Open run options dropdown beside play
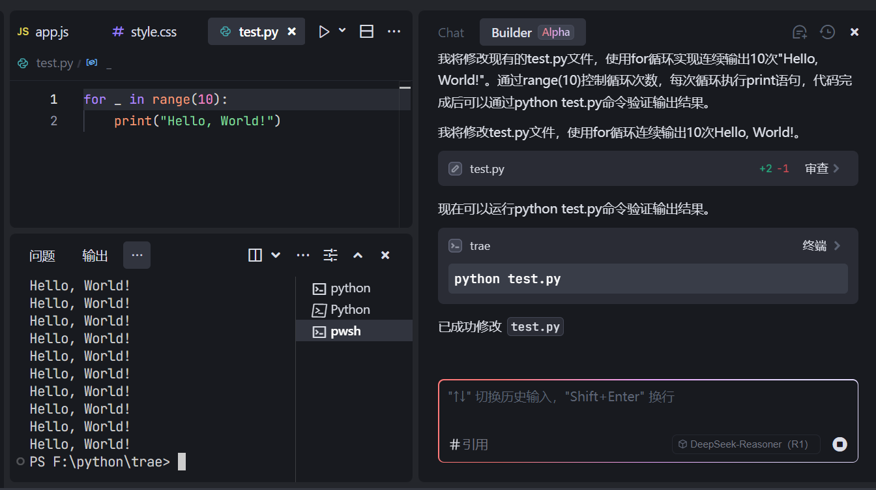This screenshot has width=876, height=490. point(342,31)
